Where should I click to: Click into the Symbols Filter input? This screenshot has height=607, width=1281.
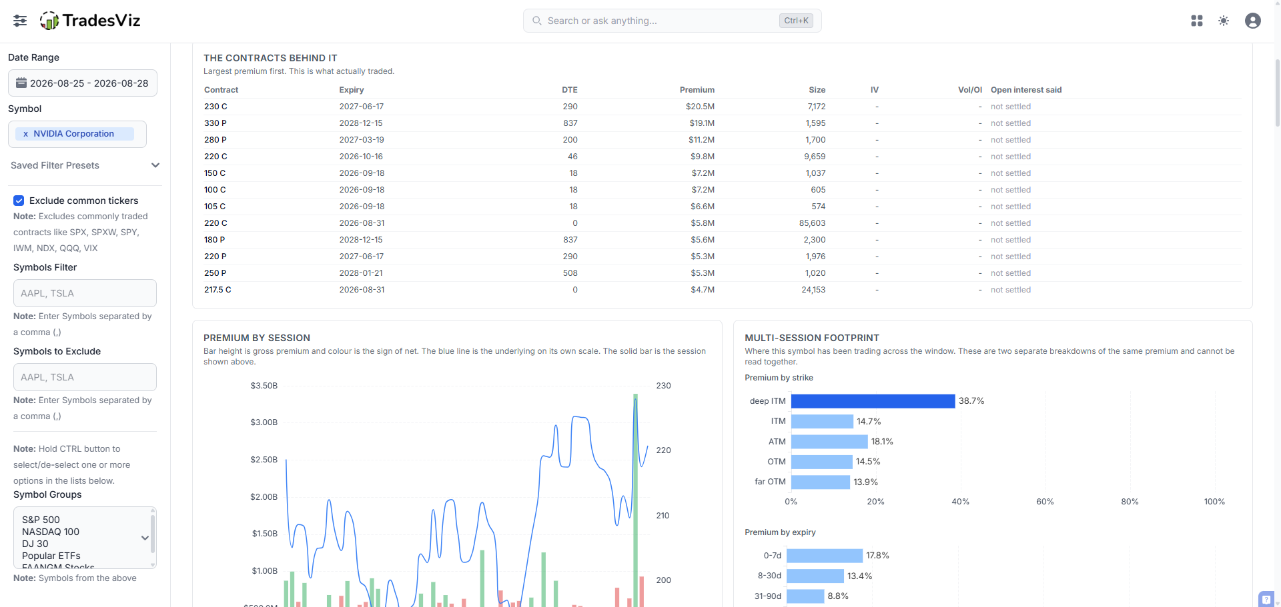tap(85, 293)
